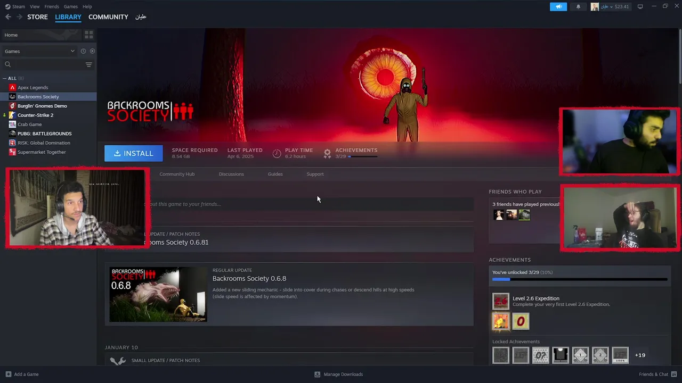Click the first locked achievement icon

(501, 355)
